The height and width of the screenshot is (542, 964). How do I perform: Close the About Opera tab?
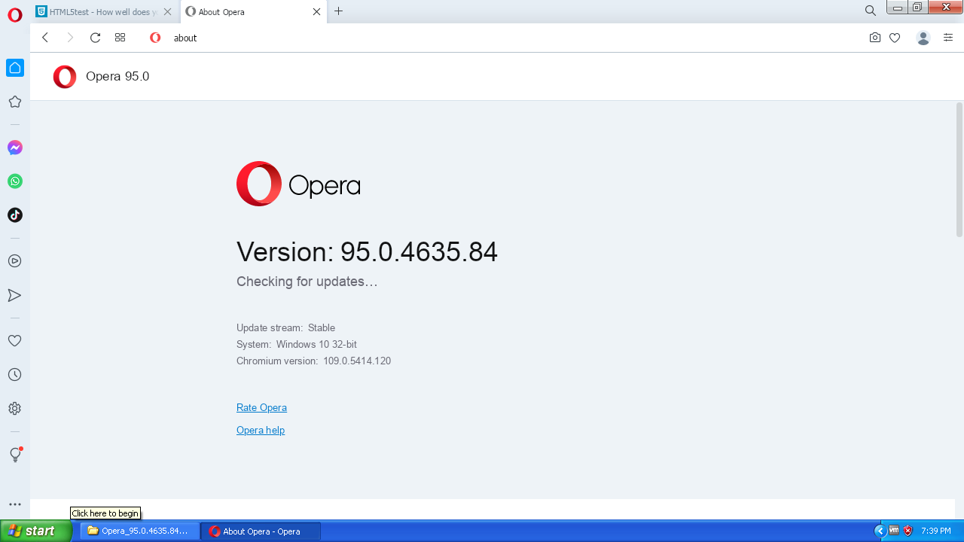[x=316, y=12]
